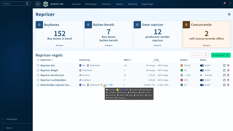Sort by Regelnaam dropdown arrow
The width and height of the screenshot is (233, 131).
[53, 60]
